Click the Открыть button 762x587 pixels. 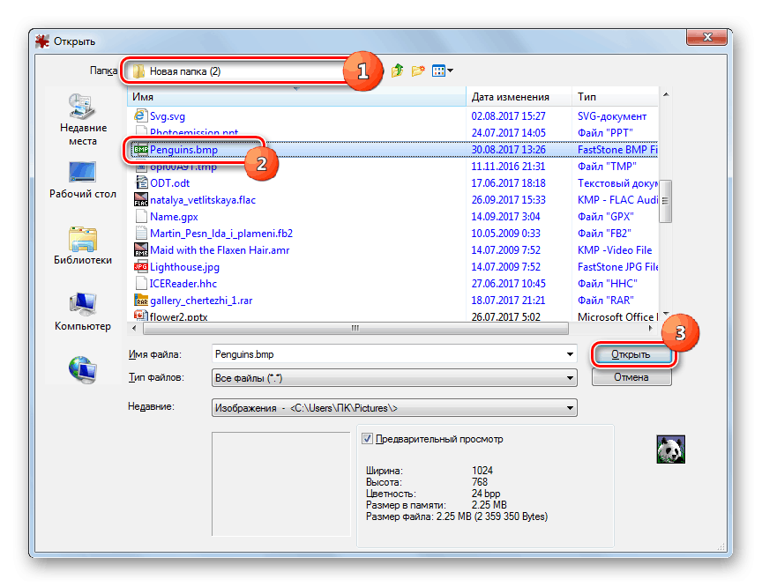click(x=631, y=354)
